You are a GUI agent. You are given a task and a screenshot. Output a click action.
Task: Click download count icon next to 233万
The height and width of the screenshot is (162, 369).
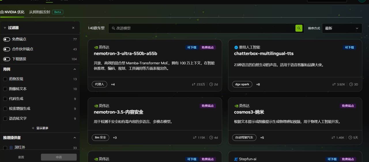tap(194, 84)
